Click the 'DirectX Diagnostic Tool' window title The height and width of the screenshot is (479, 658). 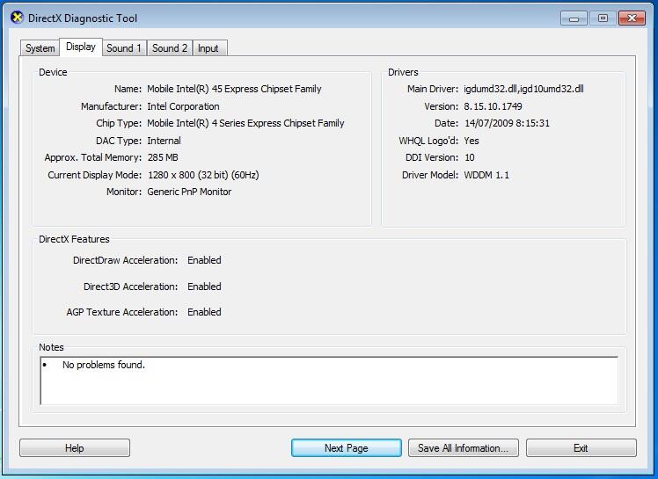[83, 18]
